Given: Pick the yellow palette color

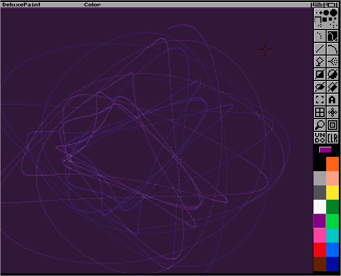Looking at the screenshot, I should click(333, 192).
